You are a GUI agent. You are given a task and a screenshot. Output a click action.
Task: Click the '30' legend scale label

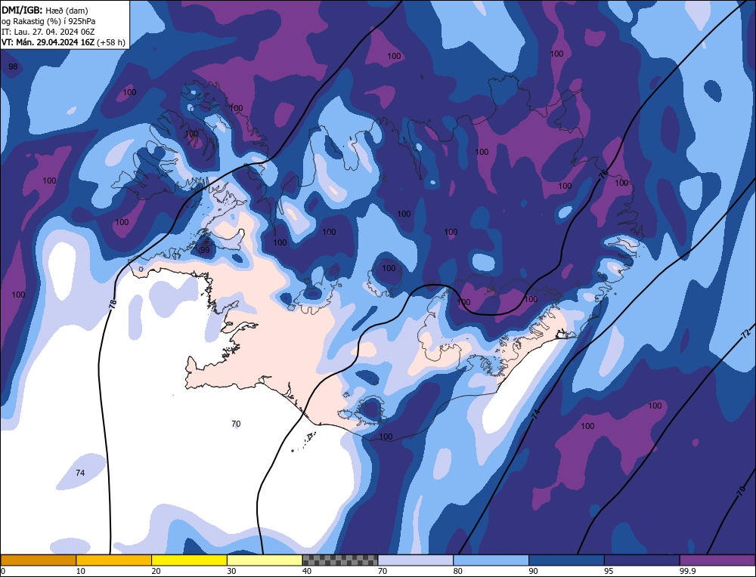(x=231, y=571)
